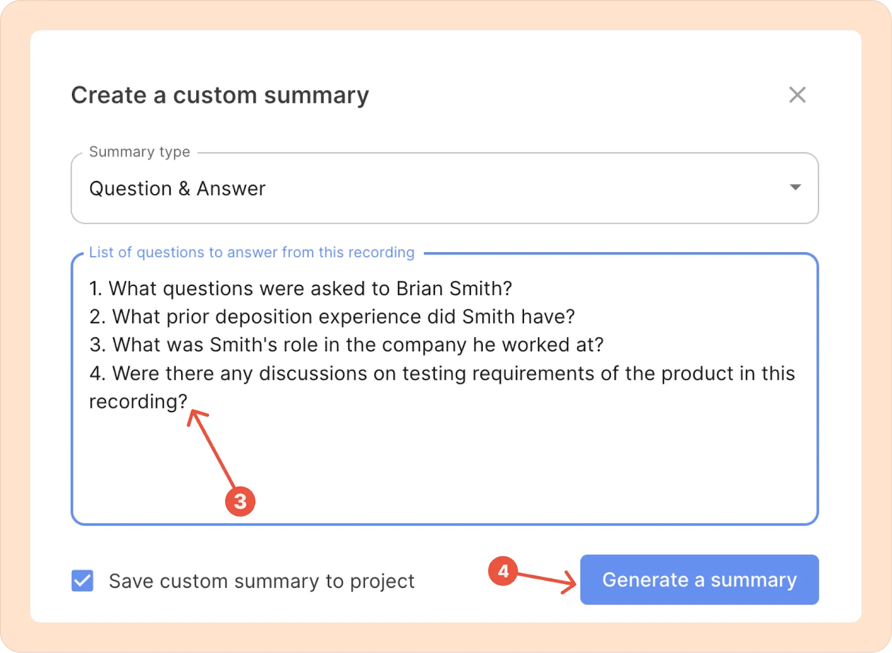892x653 pixels.
Task: Click the "List of questions to answer" label
Action: coord(251,253)
